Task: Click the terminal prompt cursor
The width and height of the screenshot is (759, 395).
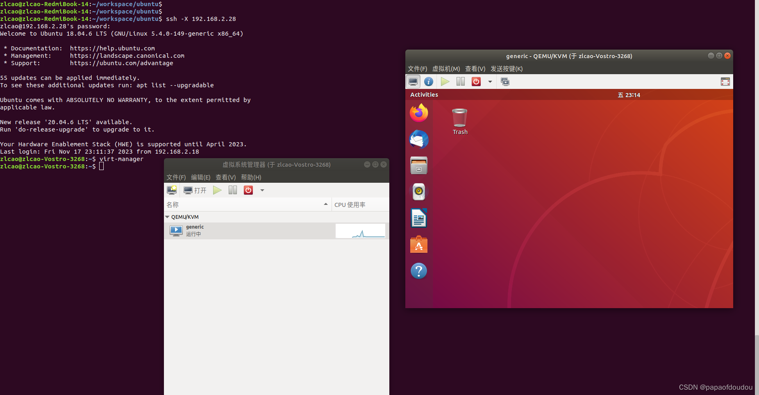Action: coord(101,166)
